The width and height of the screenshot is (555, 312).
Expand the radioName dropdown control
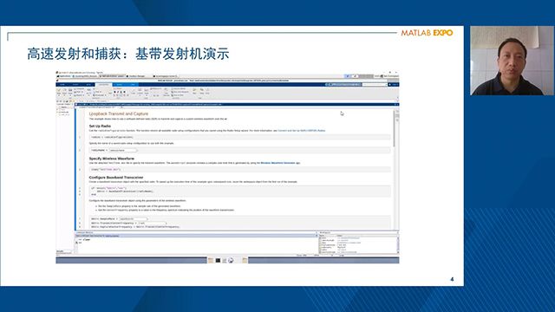[123, 150]
